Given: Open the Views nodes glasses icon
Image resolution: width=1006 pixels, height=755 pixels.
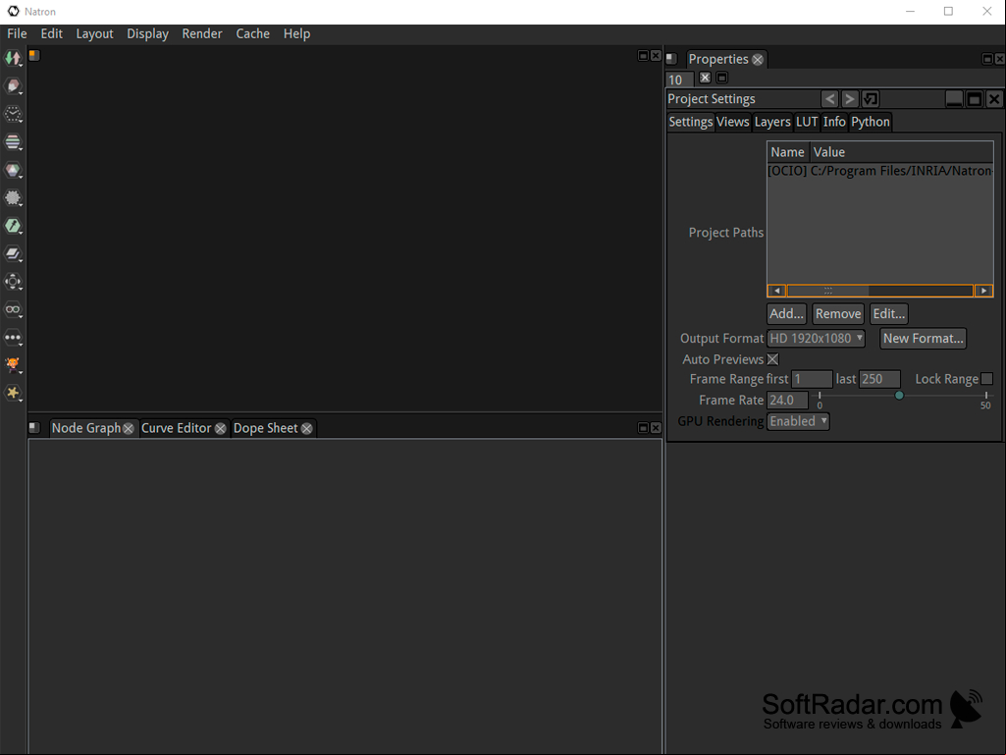Looking at the screenshot, I should click(13, 309).
